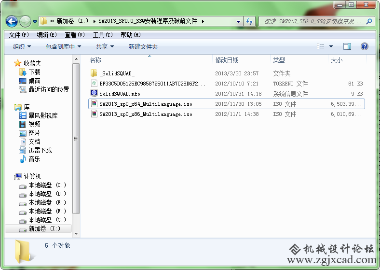Screen dimensions: 380x270
Task: Select SW2013_sp0_x64_Multilanguage.iso file icon
Action: [94, 104]
